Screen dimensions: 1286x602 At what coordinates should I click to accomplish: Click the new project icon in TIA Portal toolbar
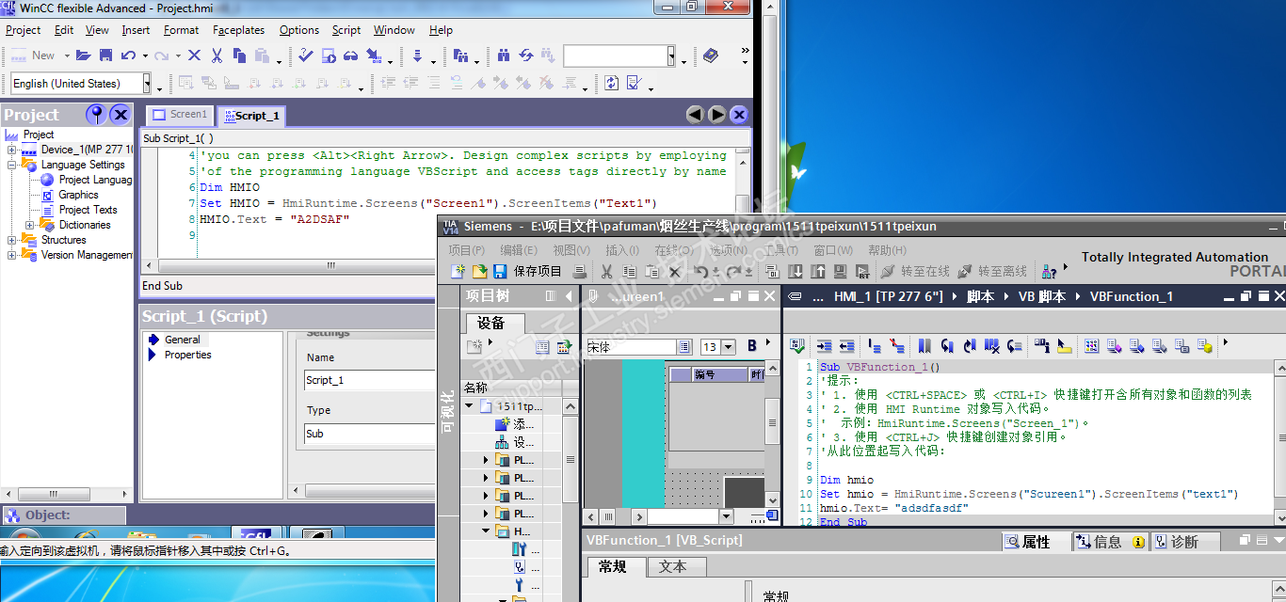[458, 271]
